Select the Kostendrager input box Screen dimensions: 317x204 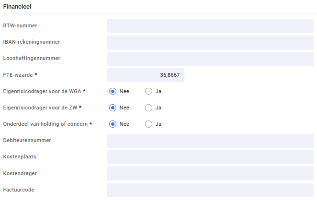(210, 174)
